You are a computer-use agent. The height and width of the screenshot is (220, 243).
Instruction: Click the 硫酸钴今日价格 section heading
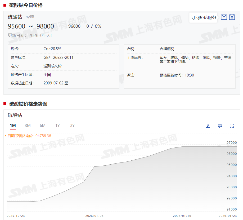click(x=26, y=5)
